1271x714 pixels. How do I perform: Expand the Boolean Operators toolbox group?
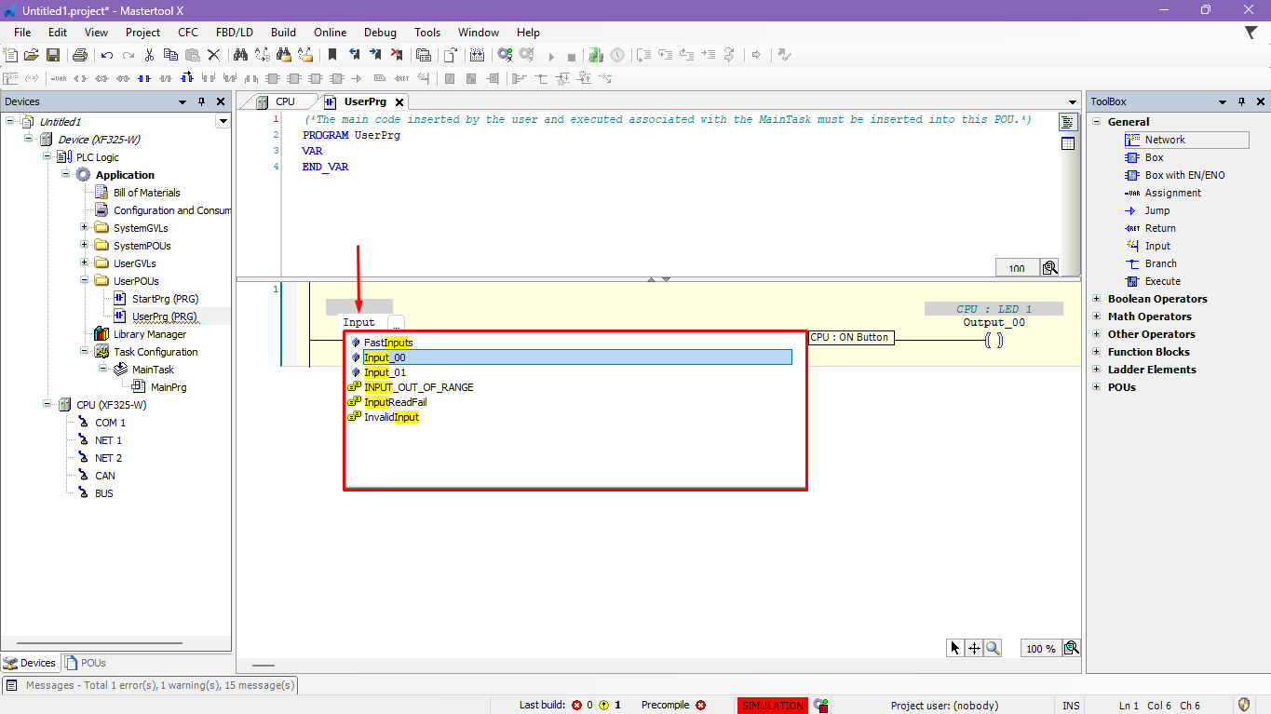click(1097, 299)
